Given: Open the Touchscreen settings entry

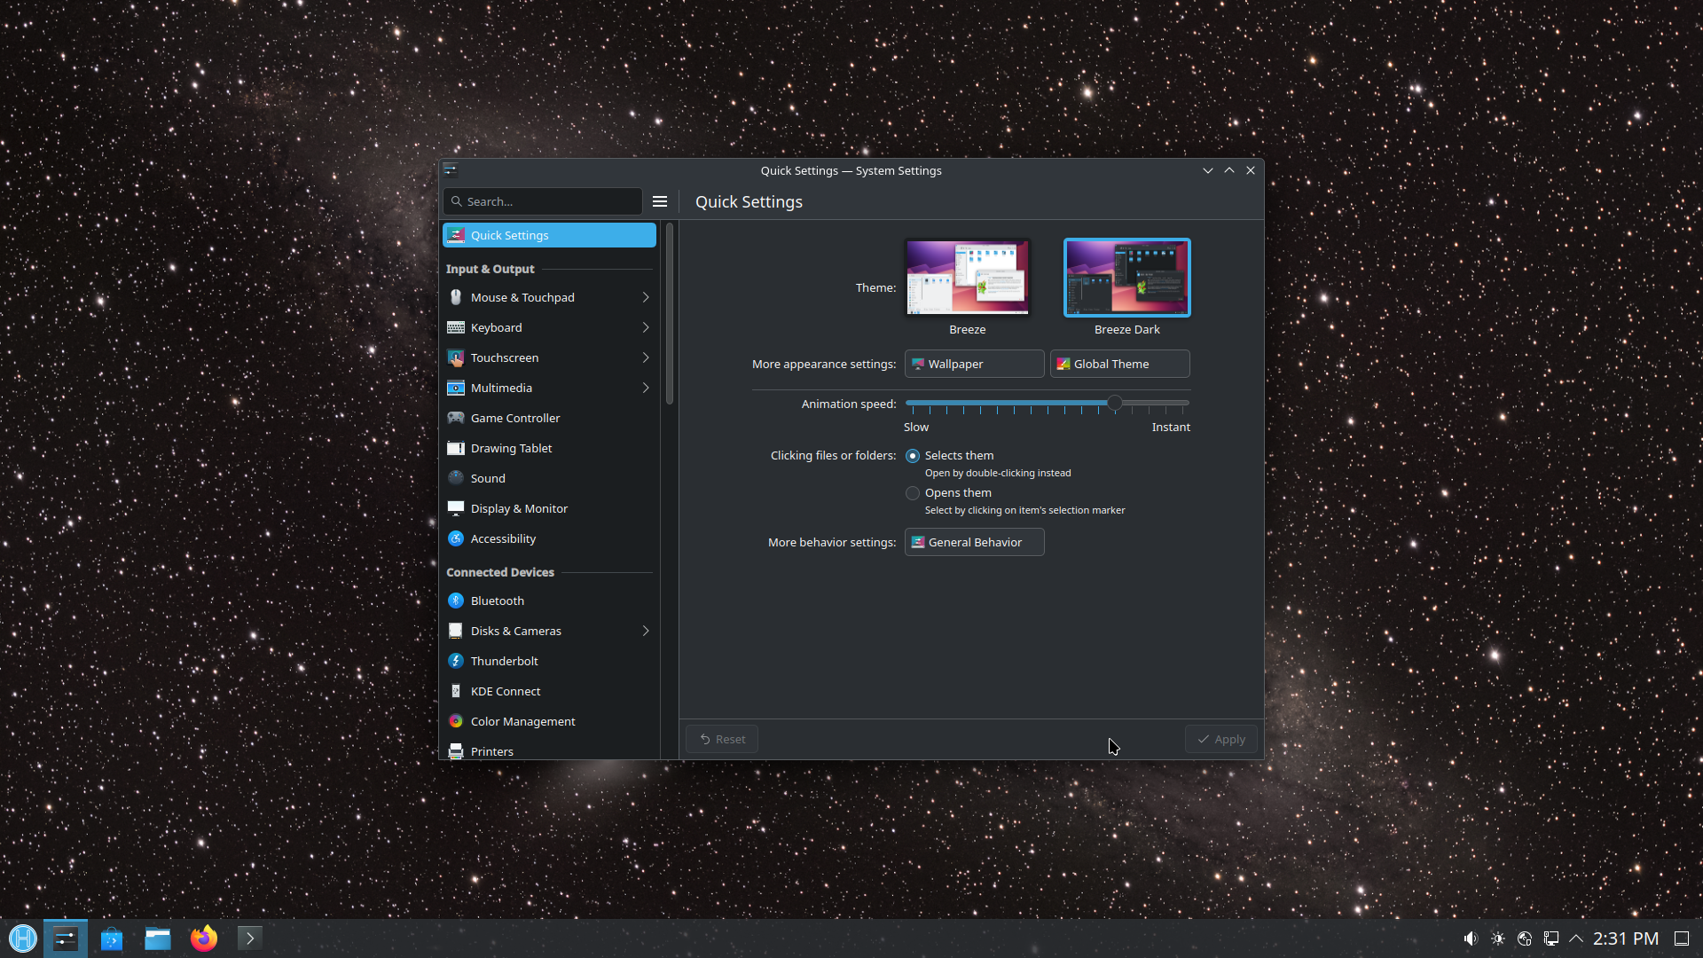Looking at the screenshot, I should pyautogui.click(x=549, y=357).
